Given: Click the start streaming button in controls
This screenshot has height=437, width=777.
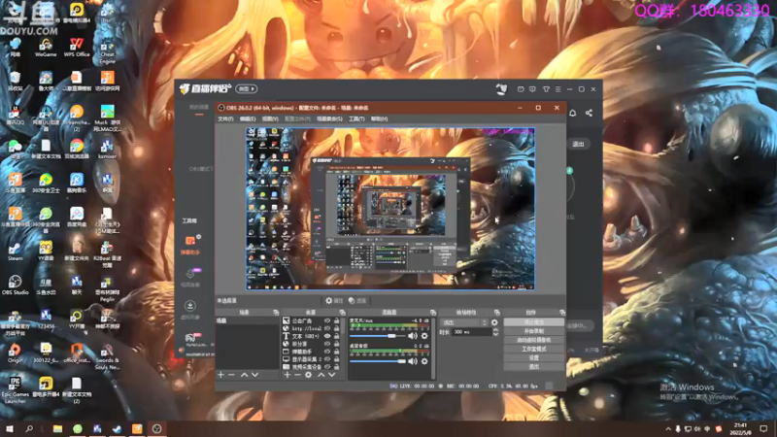Looking at the screenshot, I should point(533,322).
